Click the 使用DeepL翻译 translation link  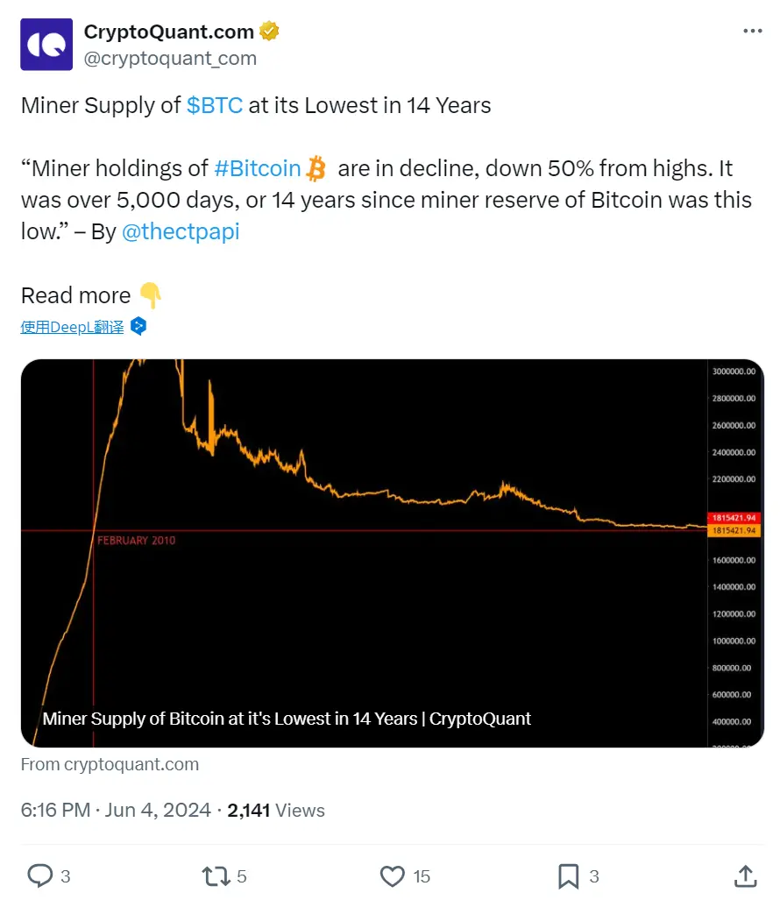click(x=71, y=325)
